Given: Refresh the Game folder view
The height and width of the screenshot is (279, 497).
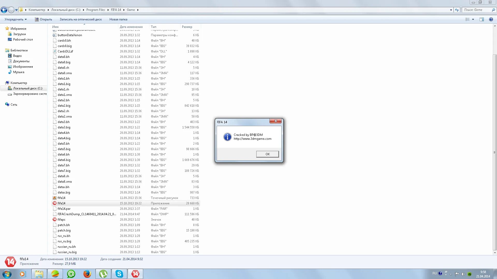Looking at the screenshot, I should click(x=457, y=10).
